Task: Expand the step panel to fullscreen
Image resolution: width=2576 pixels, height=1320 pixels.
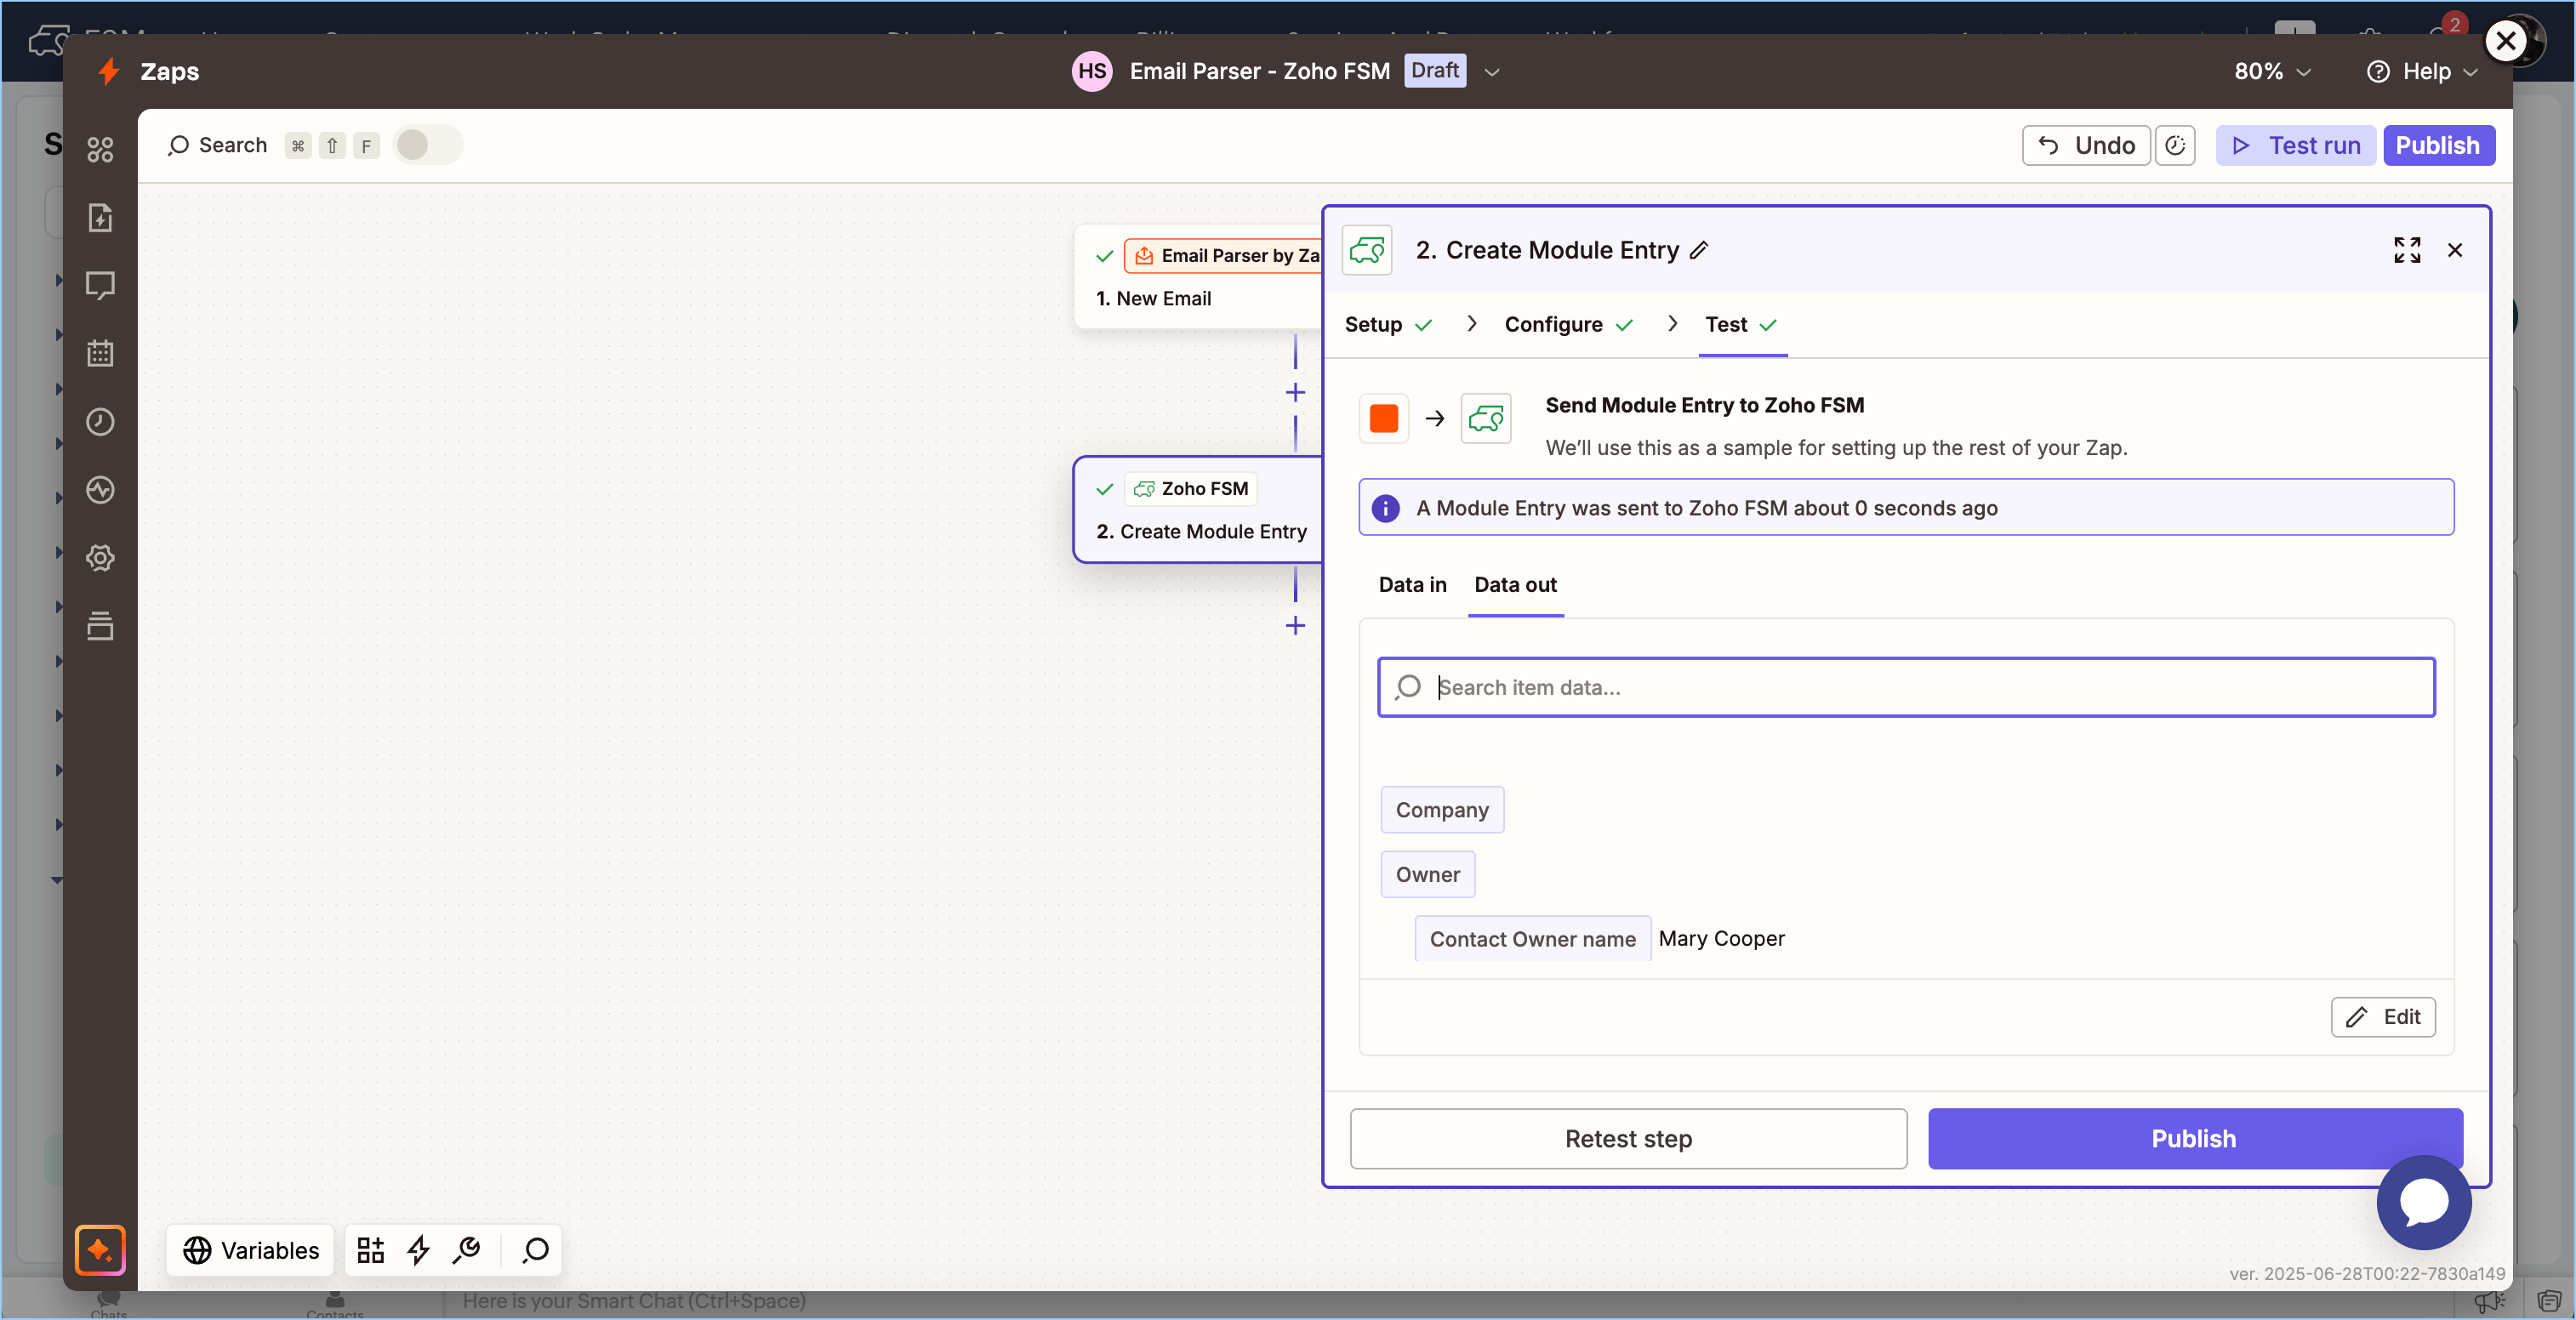Action: point(2406,250)
